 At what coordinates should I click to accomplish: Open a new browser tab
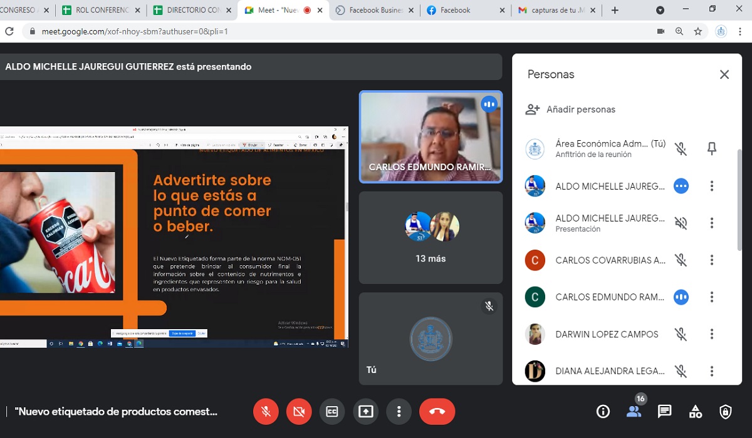(x=615, y=10)
